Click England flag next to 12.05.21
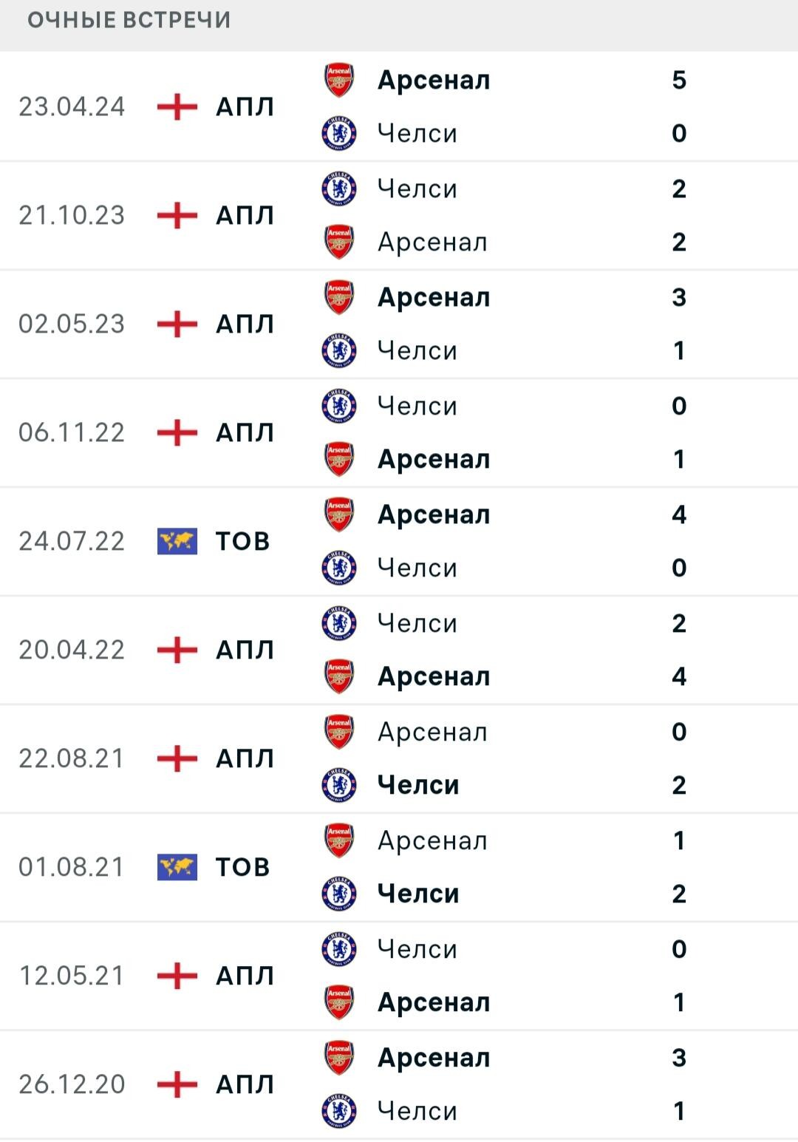798x1142 pixels. pos(177,976)
